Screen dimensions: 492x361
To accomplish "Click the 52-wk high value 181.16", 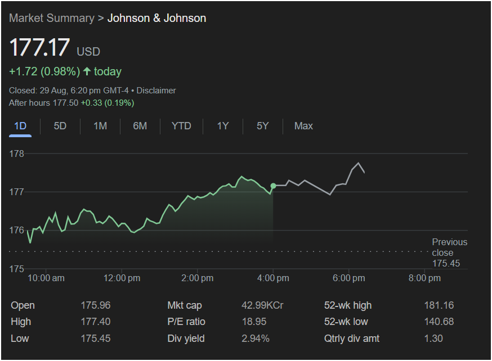I will [x=439, y=305].
